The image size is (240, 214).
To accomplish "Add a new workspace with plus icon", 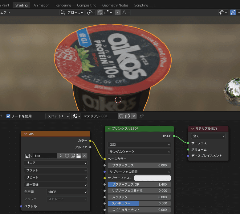I will tap(154, 5).
